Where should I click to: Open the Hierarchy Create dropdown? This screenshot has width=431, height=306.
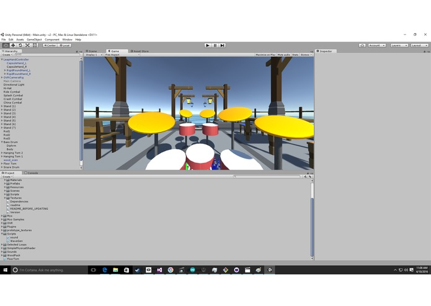coord(7,55)
